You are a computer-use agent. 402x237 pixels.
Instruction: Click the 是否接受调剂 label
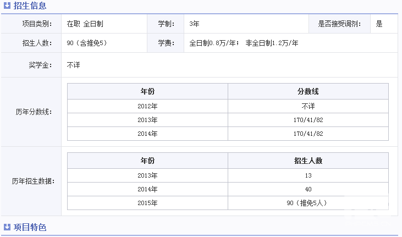pyautogui.click(x=339, y=24)
